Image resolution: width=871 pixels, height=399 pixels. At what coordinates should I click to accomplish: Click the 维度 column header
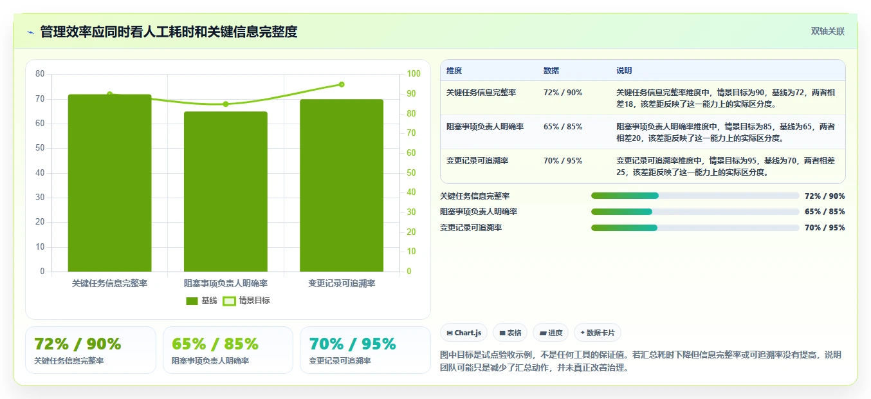pyautogui.click(x=454, y=71)
